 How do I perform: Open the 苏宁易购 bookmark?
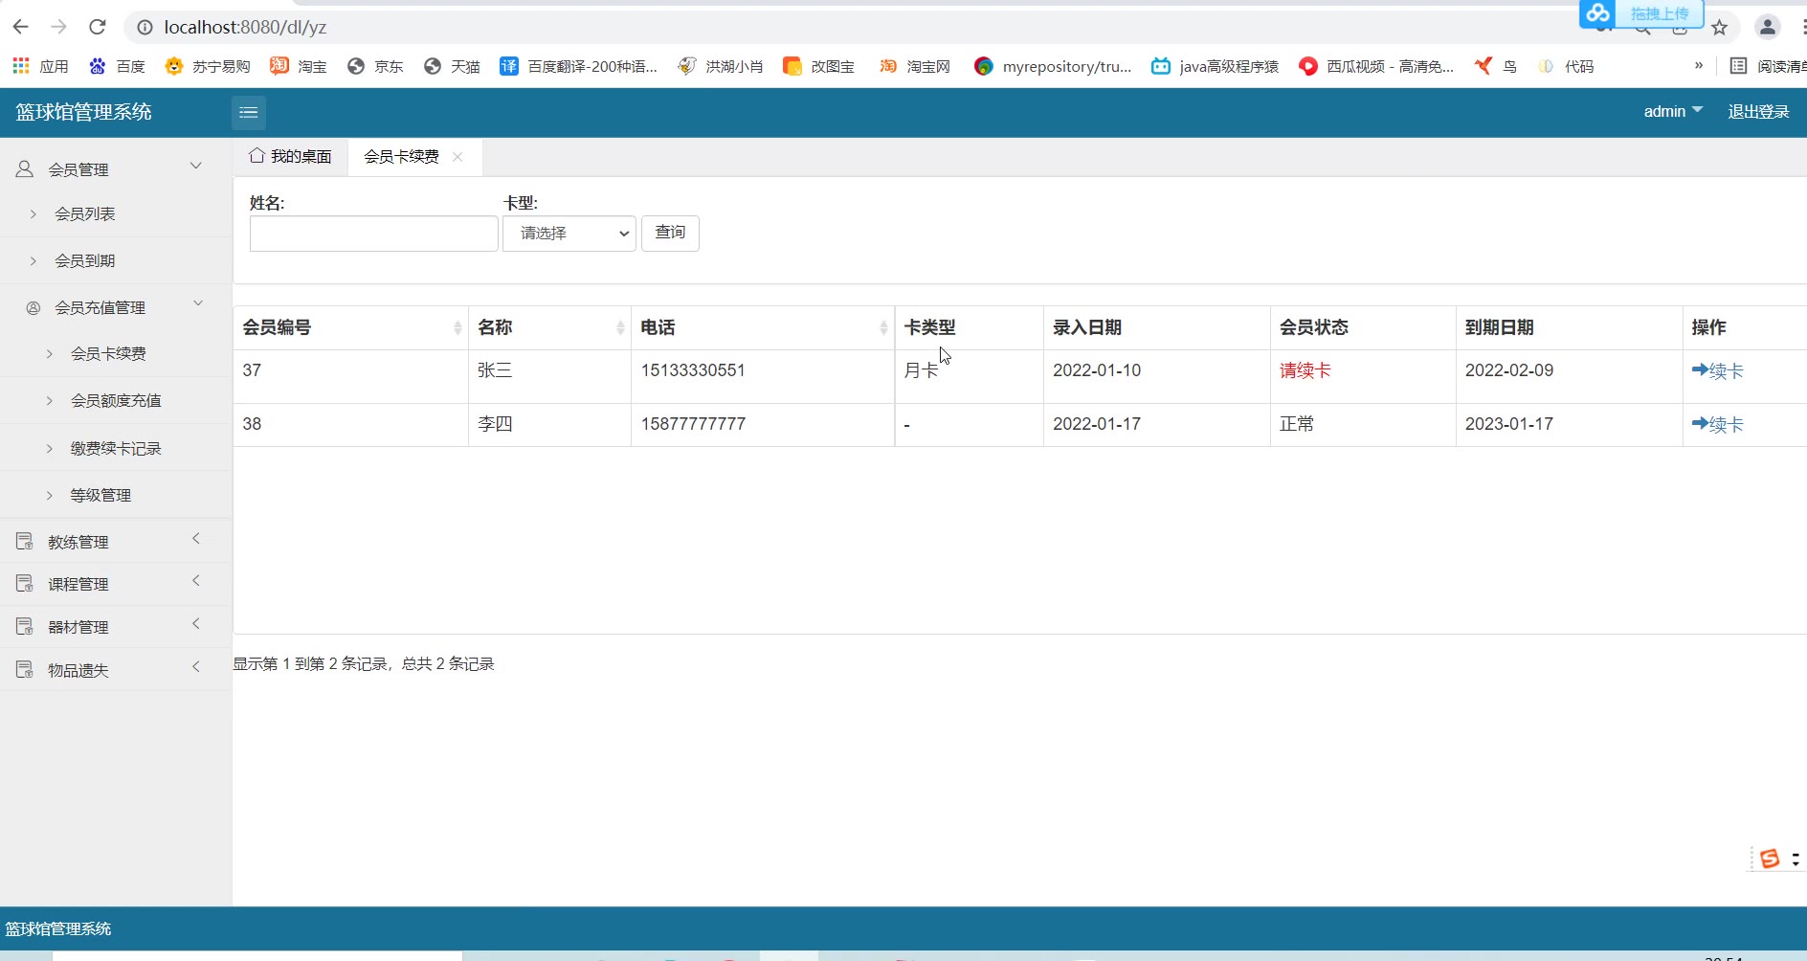(208, 66)
